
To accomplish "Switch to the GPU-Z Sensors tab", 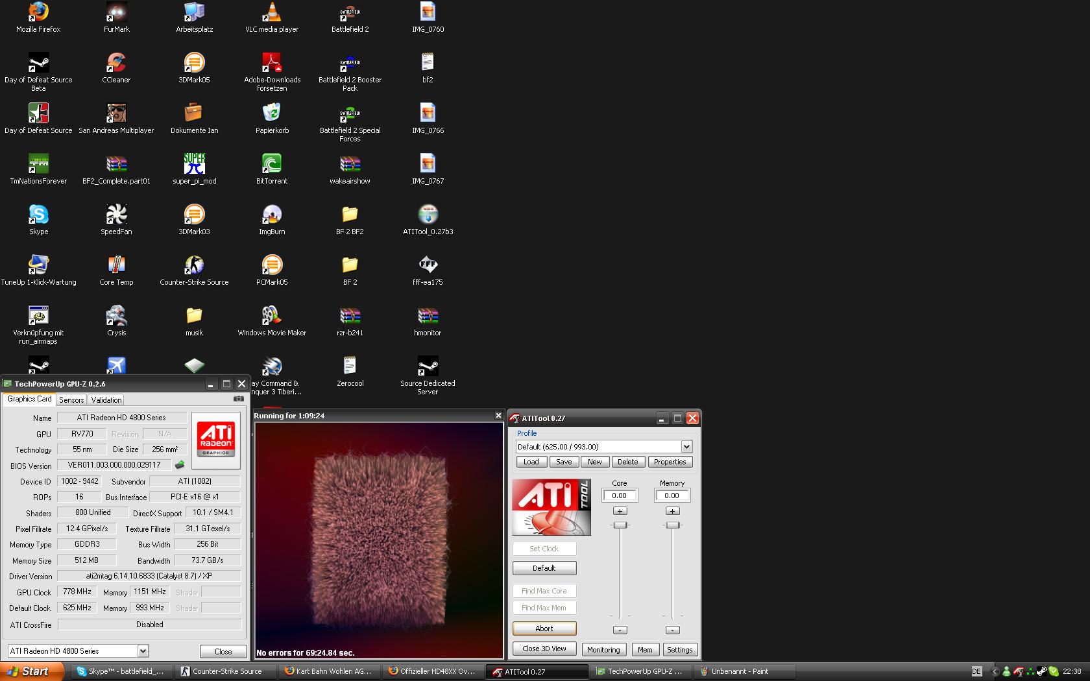I will pos(71,400).
